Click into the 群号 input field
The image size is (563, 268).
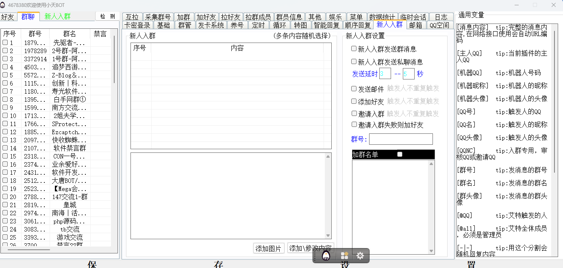coord(400,139)
